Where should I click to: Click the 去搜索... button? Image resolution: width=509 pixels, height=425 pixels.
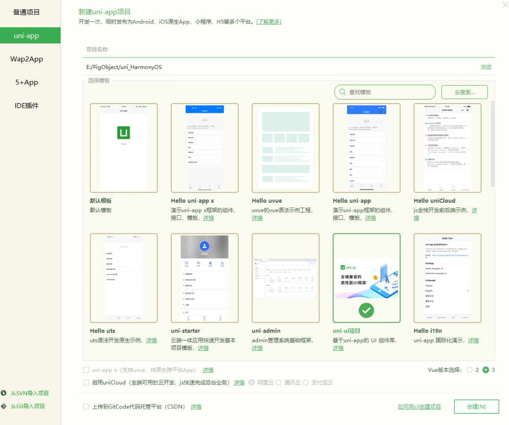(x=464, y=92)
